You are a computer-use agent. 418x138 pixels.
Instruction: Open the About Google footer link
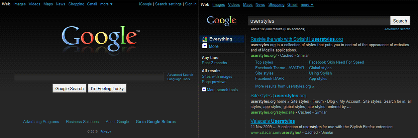pos(117,122)
